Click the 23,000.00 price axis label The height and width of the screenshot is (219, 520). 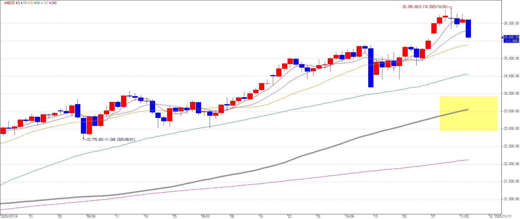coord(512,129)
